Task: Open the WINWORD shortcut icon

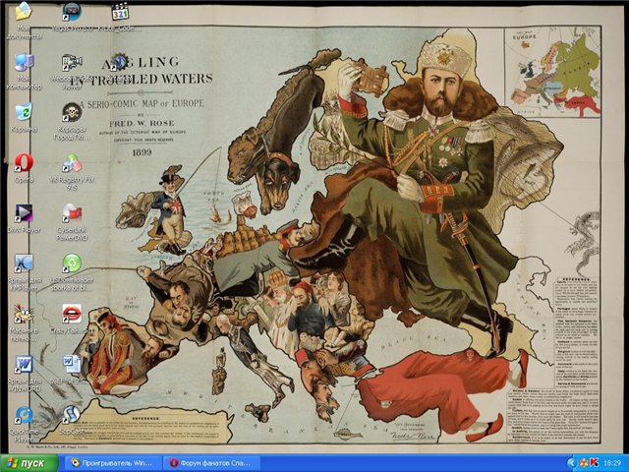Action: click(x=24, y=365)
